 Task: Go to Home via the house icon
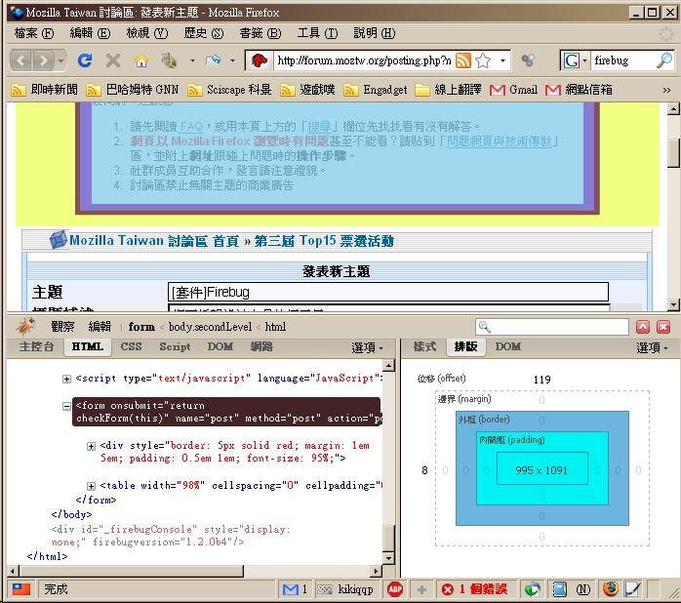140,60
